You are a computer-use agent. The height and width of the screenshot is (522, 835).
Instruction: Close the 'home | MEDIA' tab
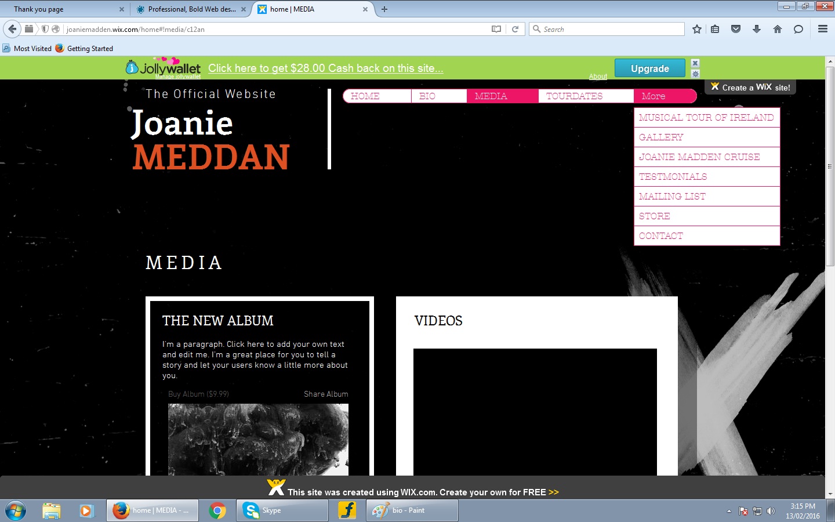click(365, 9)
